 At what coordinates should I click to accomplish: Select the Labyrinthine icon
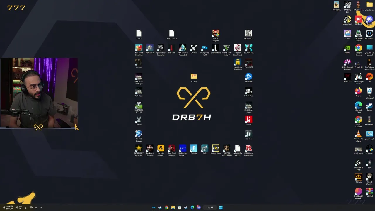216,49
